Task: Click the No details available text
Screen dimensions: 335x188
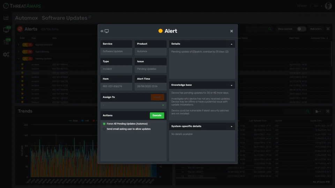Action: [x=182, y=134]
